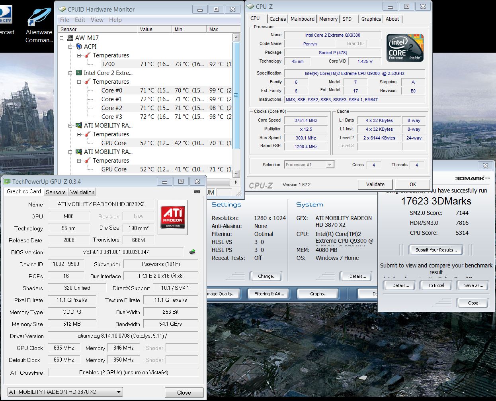Click the 17623 3DMarks score text
Viewport: 496px width, 401px height.
[x=436, y=201]
